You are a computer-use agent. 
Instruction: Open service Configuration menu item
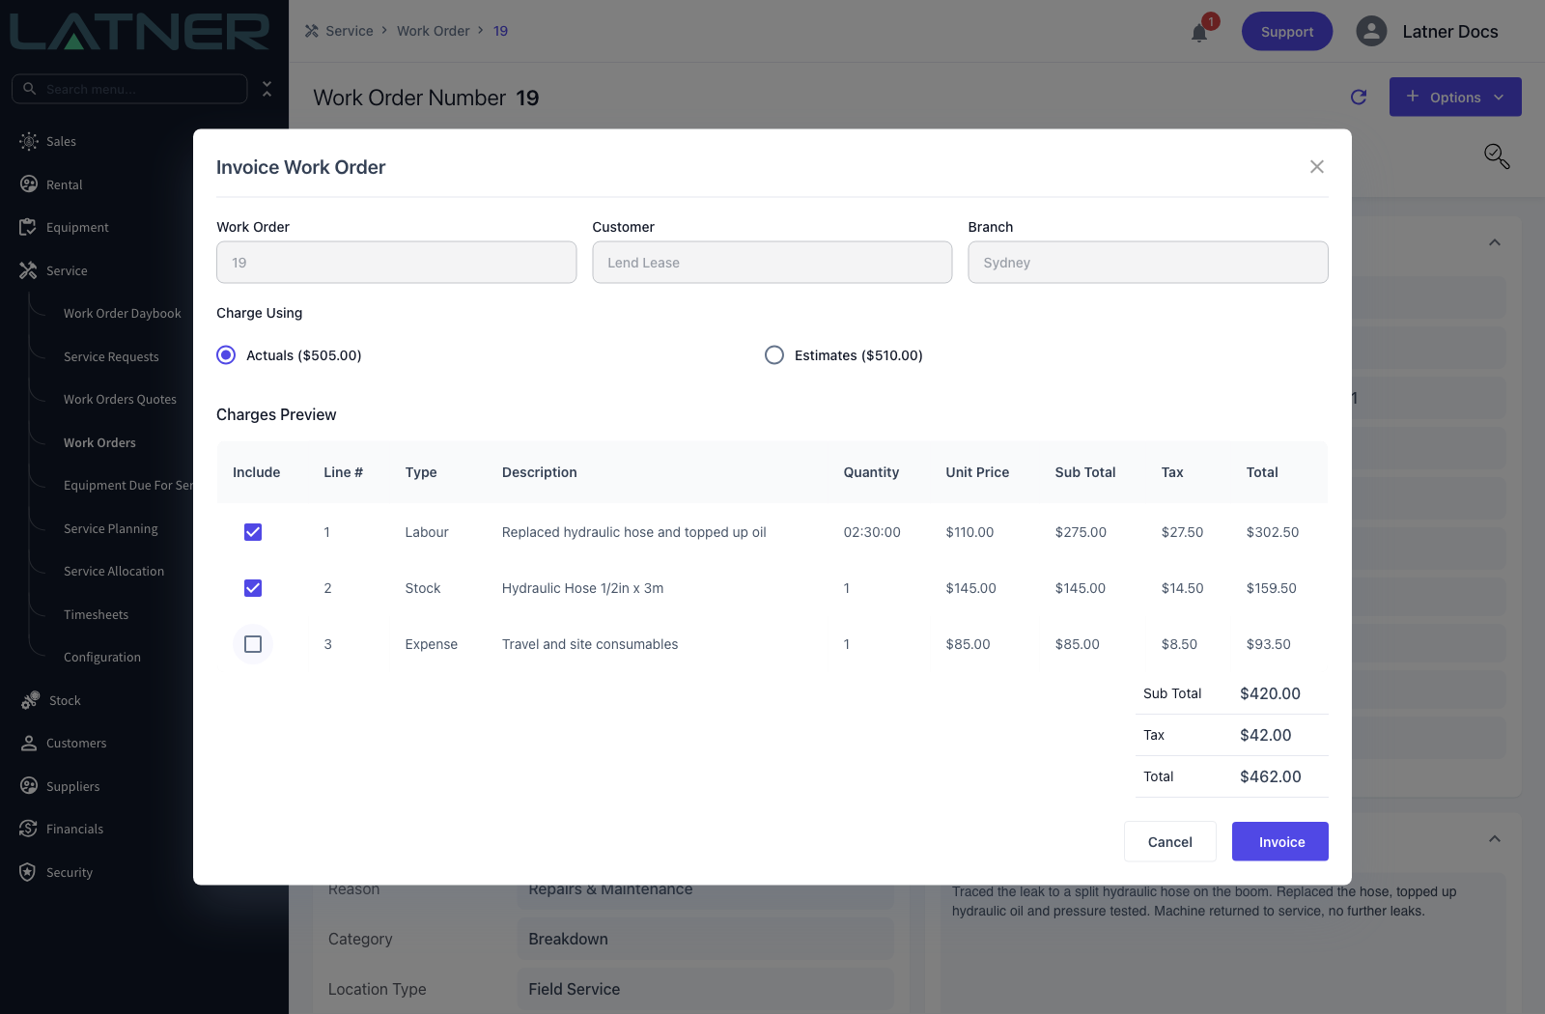[x=102, y=657]
